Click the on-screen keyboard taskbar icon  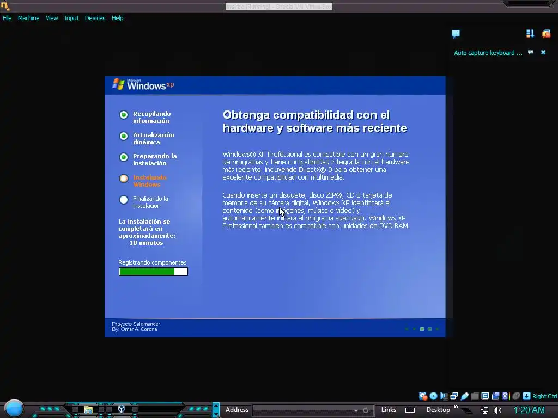click(x=410, y=410)
